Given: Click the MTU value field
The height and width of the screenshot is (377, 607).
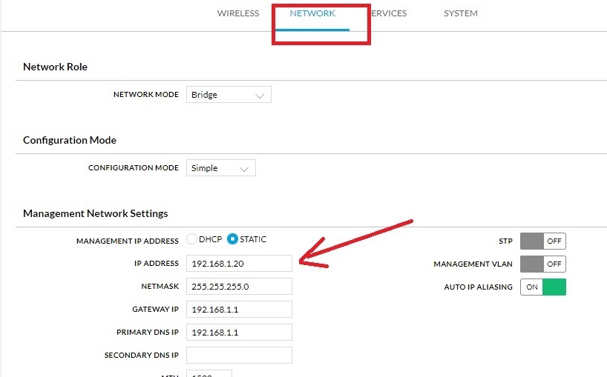Looking at the screenshot, I should pos(209,373).
